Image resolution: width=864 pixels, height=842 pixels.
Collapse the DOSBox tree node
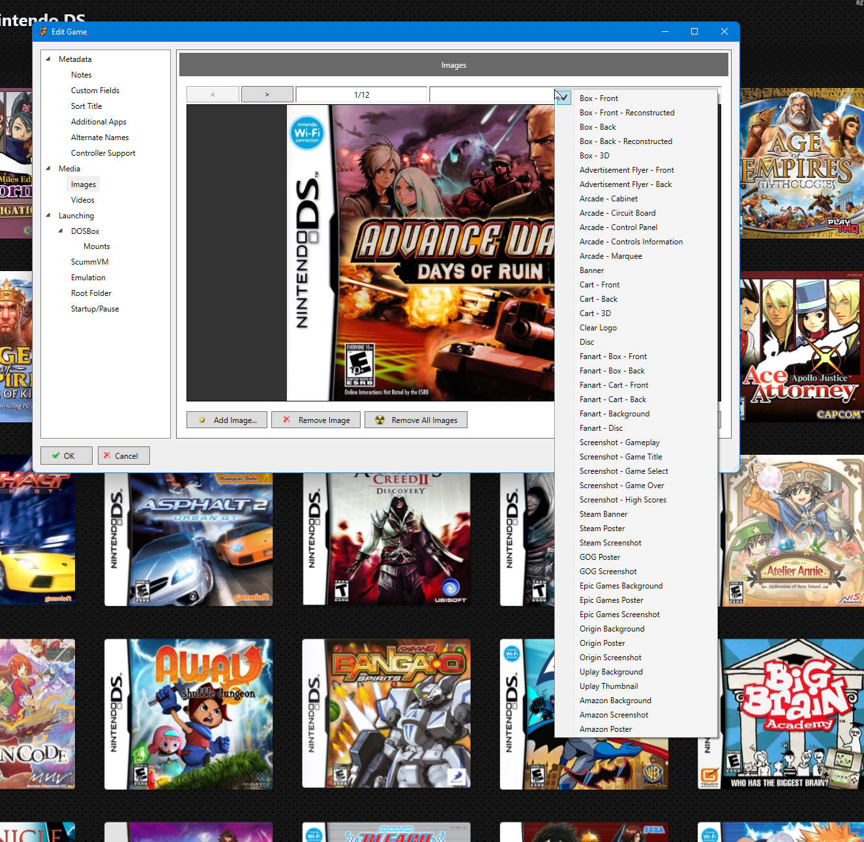pos(61,231)
